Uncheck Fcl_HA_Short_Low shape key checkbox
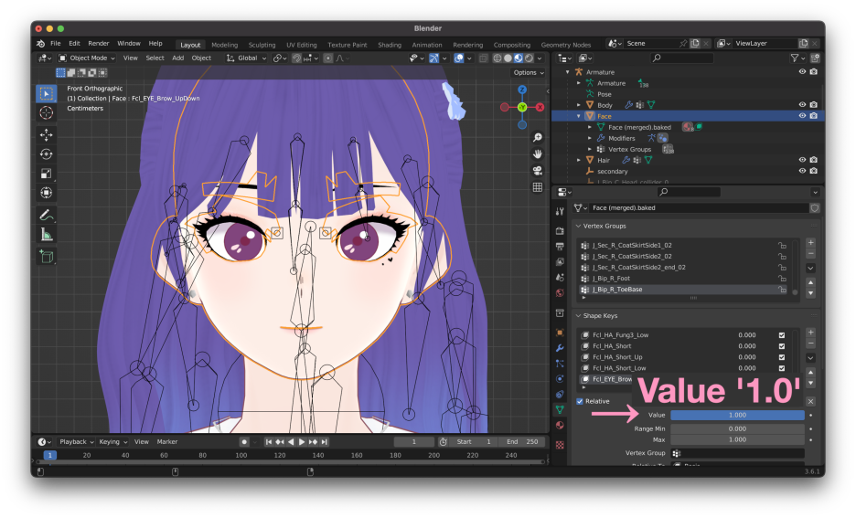Viewport: 856px width, 518px height. tap(782, 368)
